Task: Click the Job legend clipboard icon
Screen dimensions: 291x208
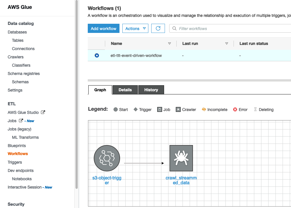Action: (x=160, y=110)
